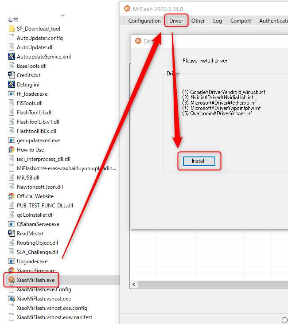Select iacj_interprocess_dll.dll file name
Image resolution: width=288 pixels, height=324 pixels.
(x=43, y=159)
